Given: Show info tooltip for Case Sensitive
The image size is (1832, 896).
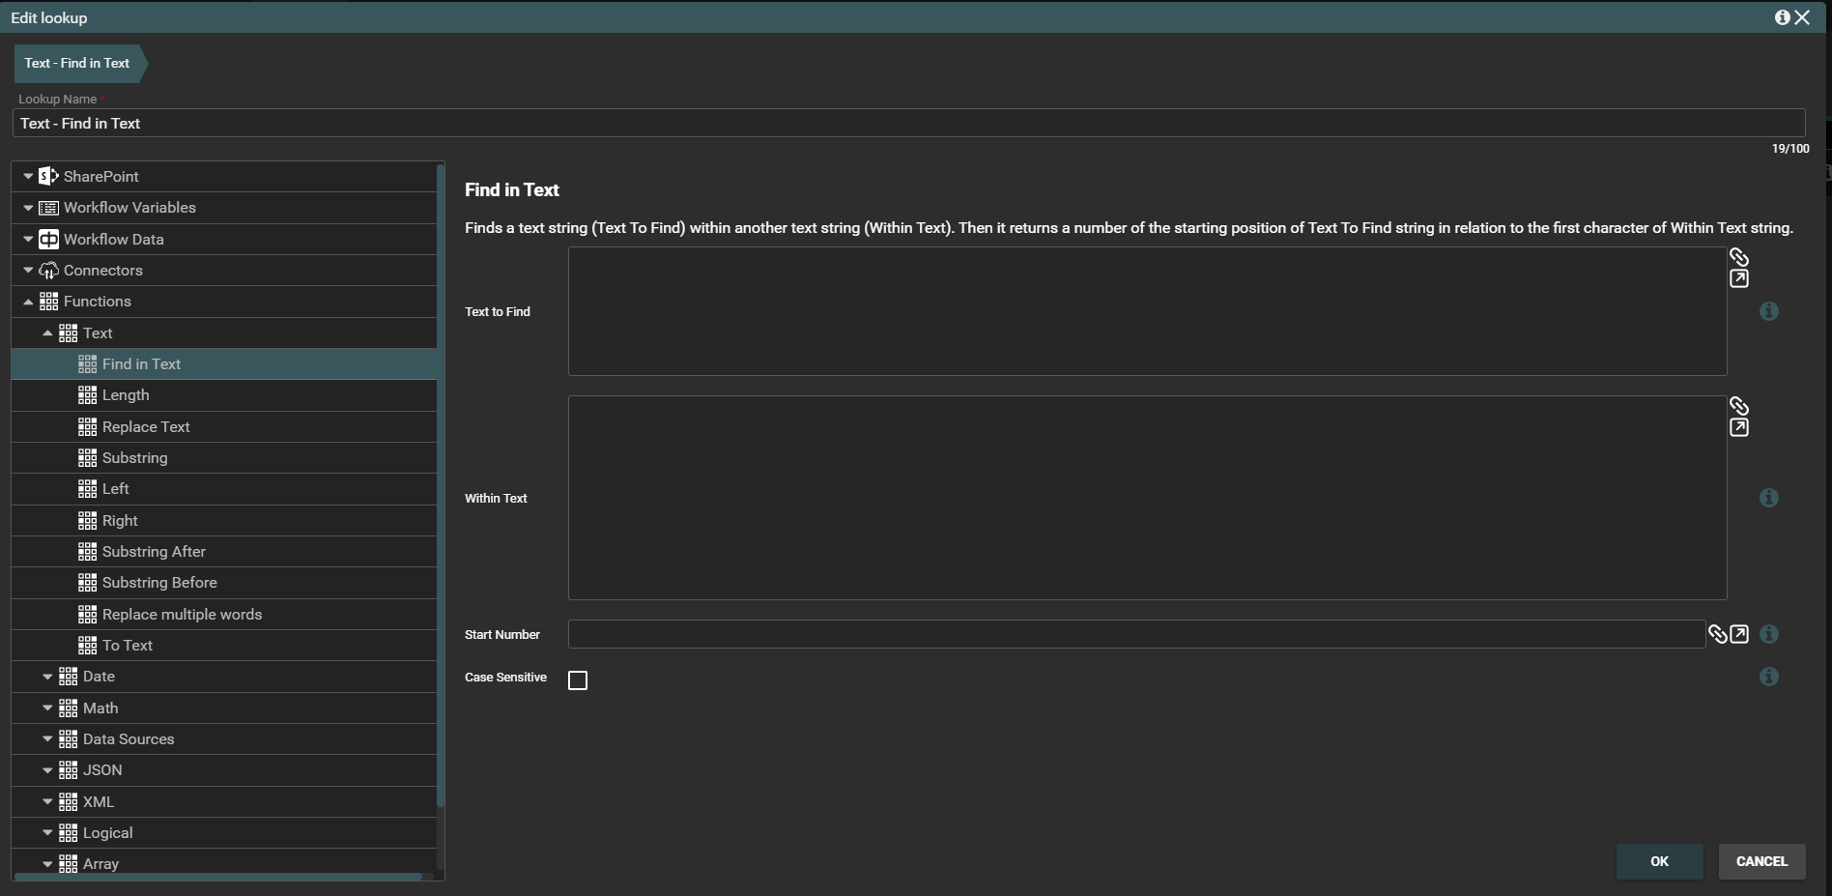Looking at the screenshot, I should coord(1768,677).
